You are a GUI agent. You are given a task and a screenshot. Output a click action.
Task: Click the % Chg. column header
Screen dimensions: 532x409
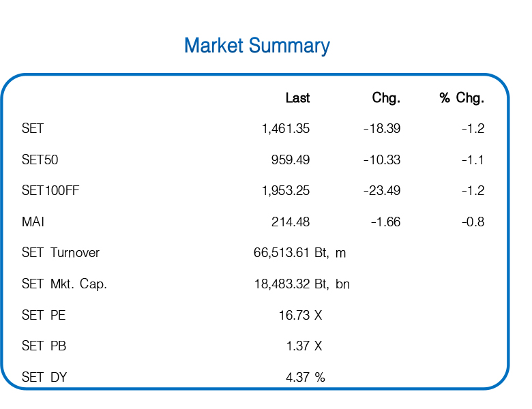click(x=462, y=98)
